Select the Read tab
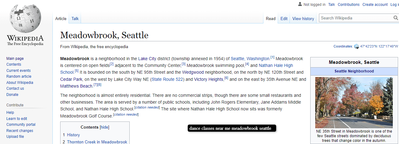Image resolution: width=399 pixels, height=144 pixels. pyautogui.click(x=271, y=19)
